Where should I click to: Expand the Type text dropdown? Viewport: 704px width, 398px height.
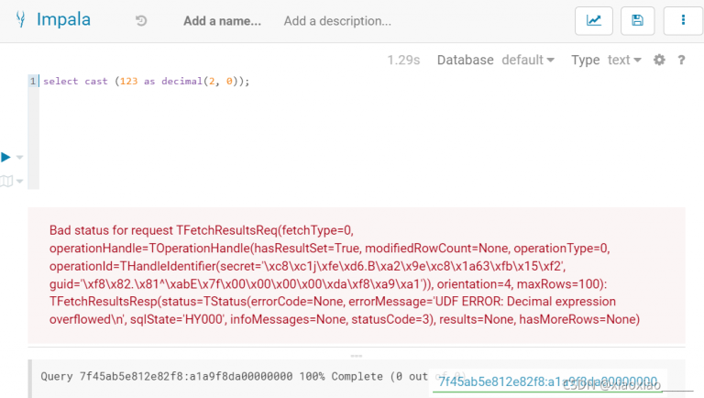coord(624,61)
